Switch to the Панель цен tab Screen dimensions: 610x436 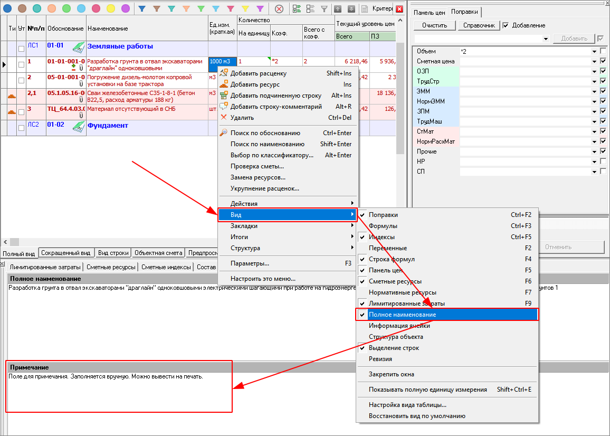click(429, 12)
